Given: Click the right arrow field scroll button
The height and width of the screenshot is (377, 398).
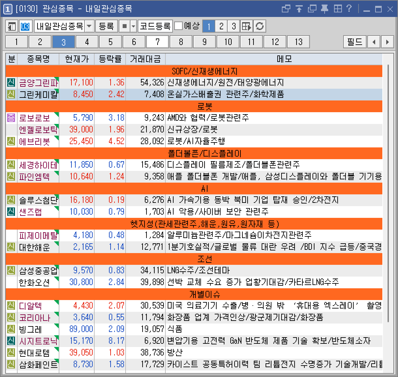Looking at the screenshot, I should pyautogui.click(x=387, y=42).
